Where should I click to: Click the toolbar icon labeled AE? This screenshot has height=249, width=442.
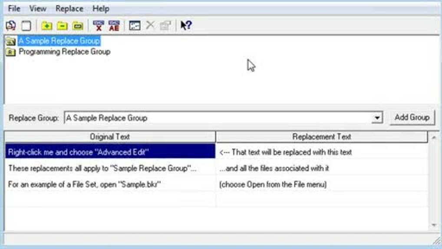click(114, 26)
